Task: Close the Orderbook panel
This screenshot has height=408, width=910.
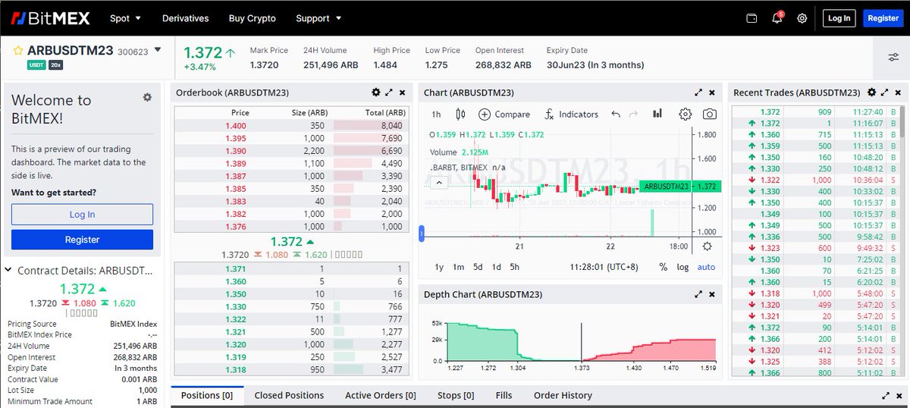Action: (402, 93)
